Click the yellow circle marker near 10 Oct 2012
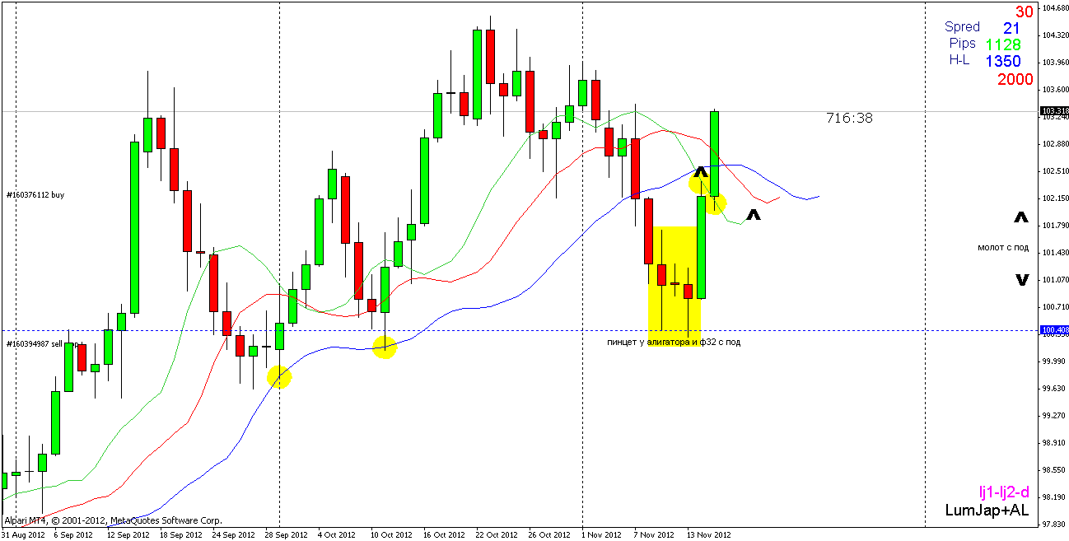The width and height of the screenshot is (1069, 541). (x=385, y=347)
